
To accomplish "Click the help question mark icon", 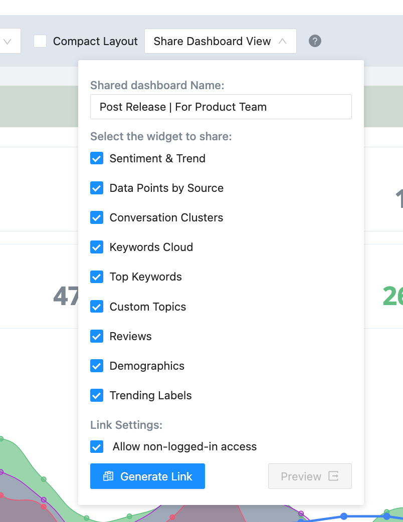I will (315, 41).
